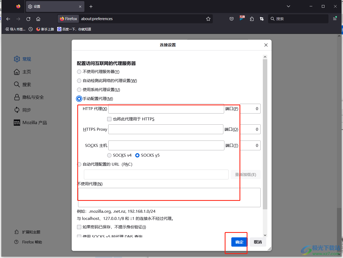Click dialog scrollbar up arrow
The width and height of the screenshot is (343, 258).
click(x=265, y=57)
